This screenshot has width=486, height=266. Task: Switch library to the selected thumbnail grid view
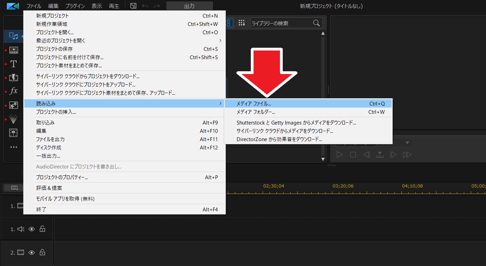tap(229, 23)
